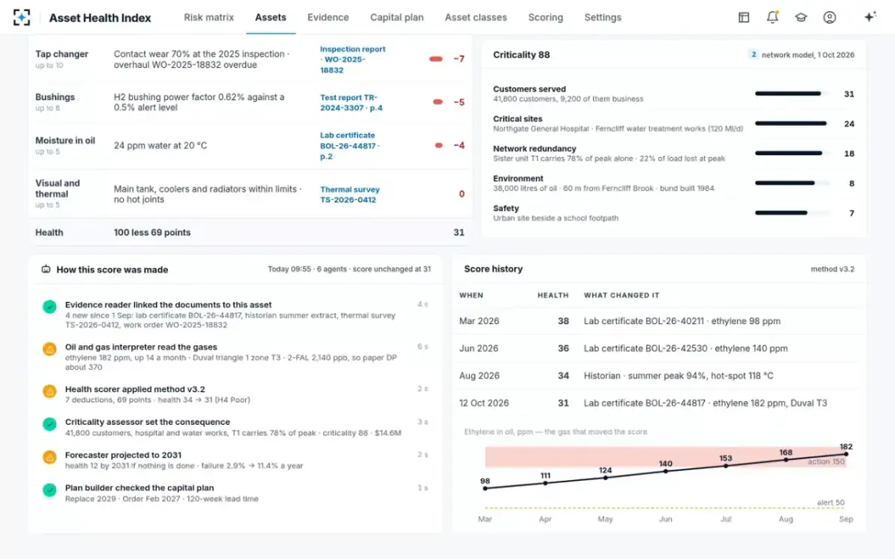Click the red deduction pill for Moisture in oil
This screenshot has width=895, height=559.
pyautogui.click(x=439, y=145)
